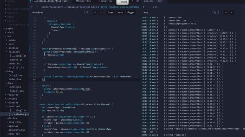Click the pages/releases file path breadcrumb
Screen dimensions: 245x137
tap(69, 7)
